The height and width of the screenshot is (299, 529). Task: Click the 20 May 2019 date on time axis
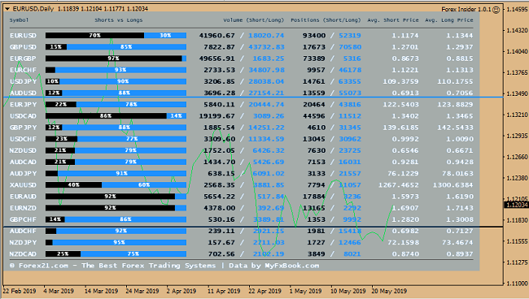point(389,291)
